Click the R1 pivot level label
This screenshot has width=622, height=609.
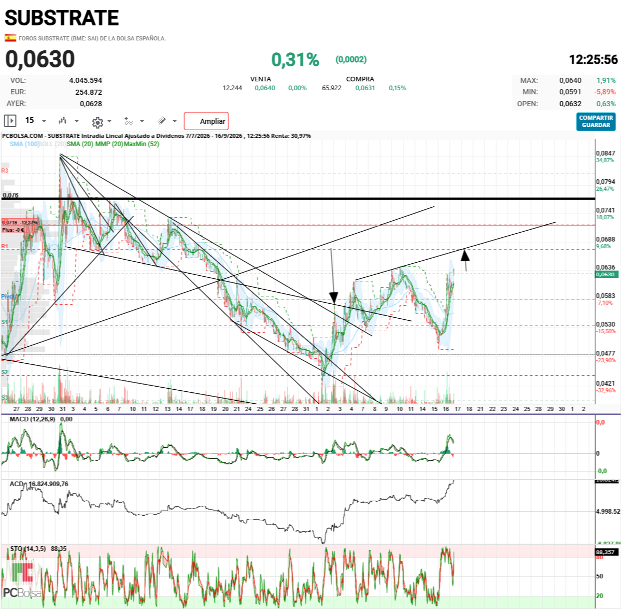coord(5,247)
